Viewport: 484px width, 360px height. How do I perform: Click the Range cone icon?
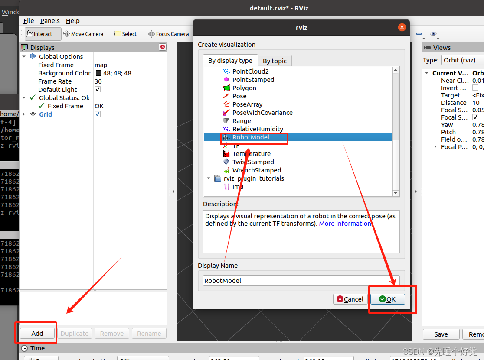(226, 120)
